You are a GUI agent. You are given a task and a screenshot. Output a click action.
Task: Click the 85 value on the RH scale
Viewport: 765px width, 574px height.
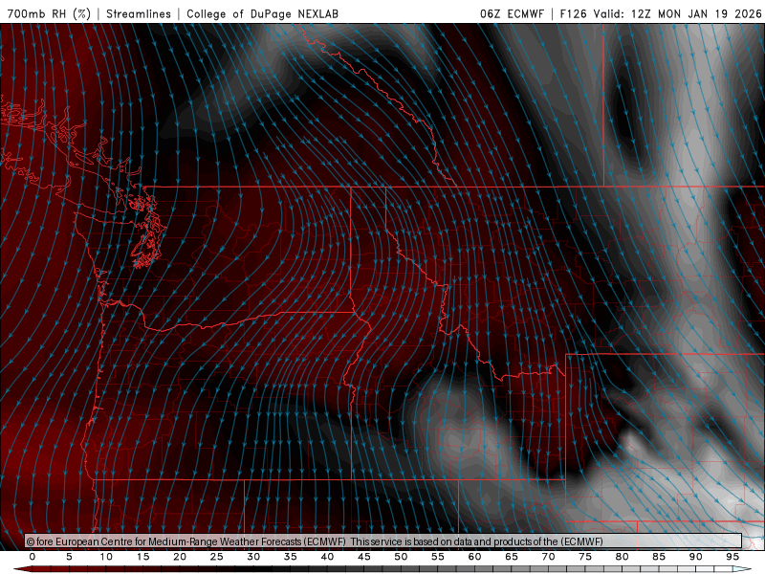(659, 557)
